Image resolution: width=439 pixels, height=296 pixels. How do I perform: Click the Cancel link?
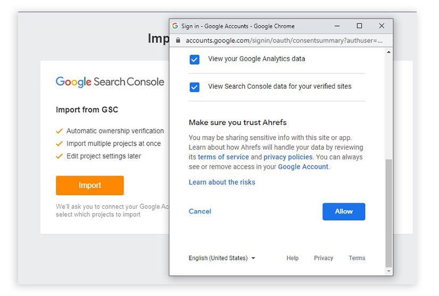point(200,212)
